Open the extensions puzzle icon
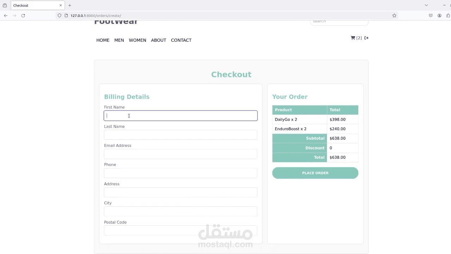The image size is (451, 254). coord(448,16)
